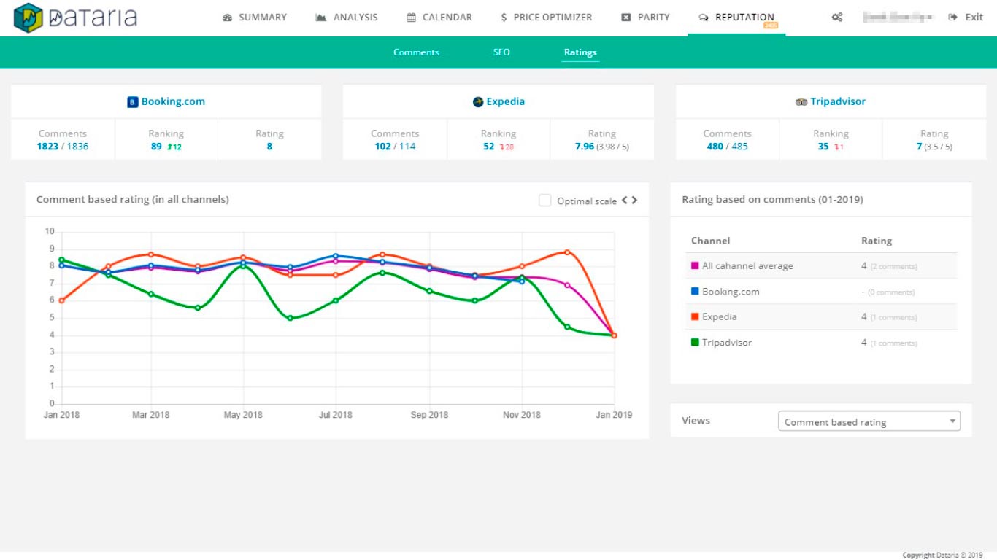Image resolution: width=997 pixels, height=560 pixels.
Task: Click the orange Reputation notification badge
Action: coord(771,26)
